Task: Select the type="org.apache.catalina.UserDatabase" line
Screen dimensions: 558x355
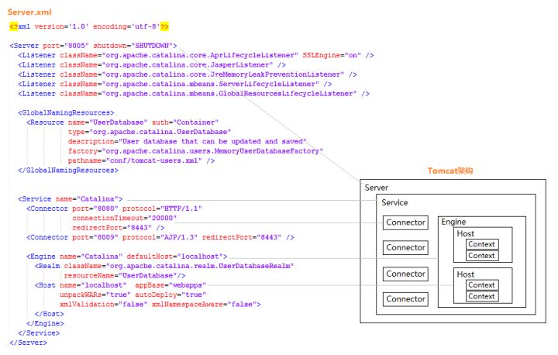Action: click(x=150, y=132)
